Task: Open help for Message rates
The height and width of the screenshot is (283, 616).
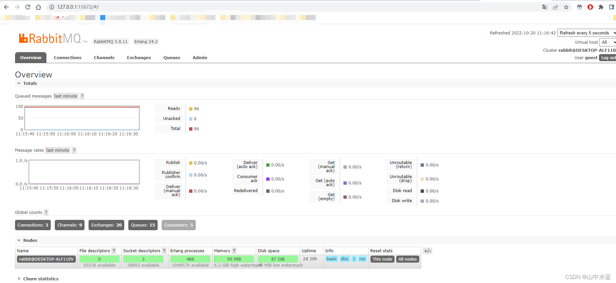Action: coord(74,150)
